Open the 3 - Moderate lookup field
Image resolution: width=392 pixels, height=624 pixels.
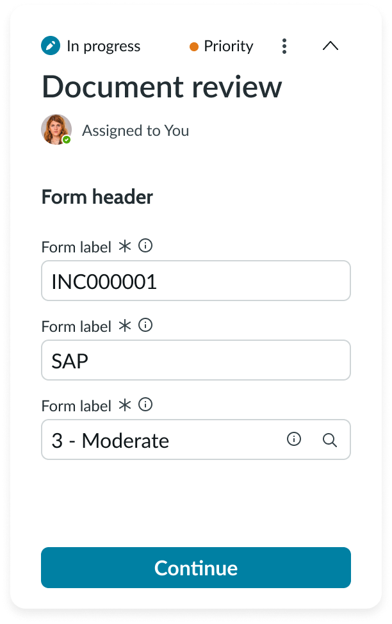click(x=160, y=440)
